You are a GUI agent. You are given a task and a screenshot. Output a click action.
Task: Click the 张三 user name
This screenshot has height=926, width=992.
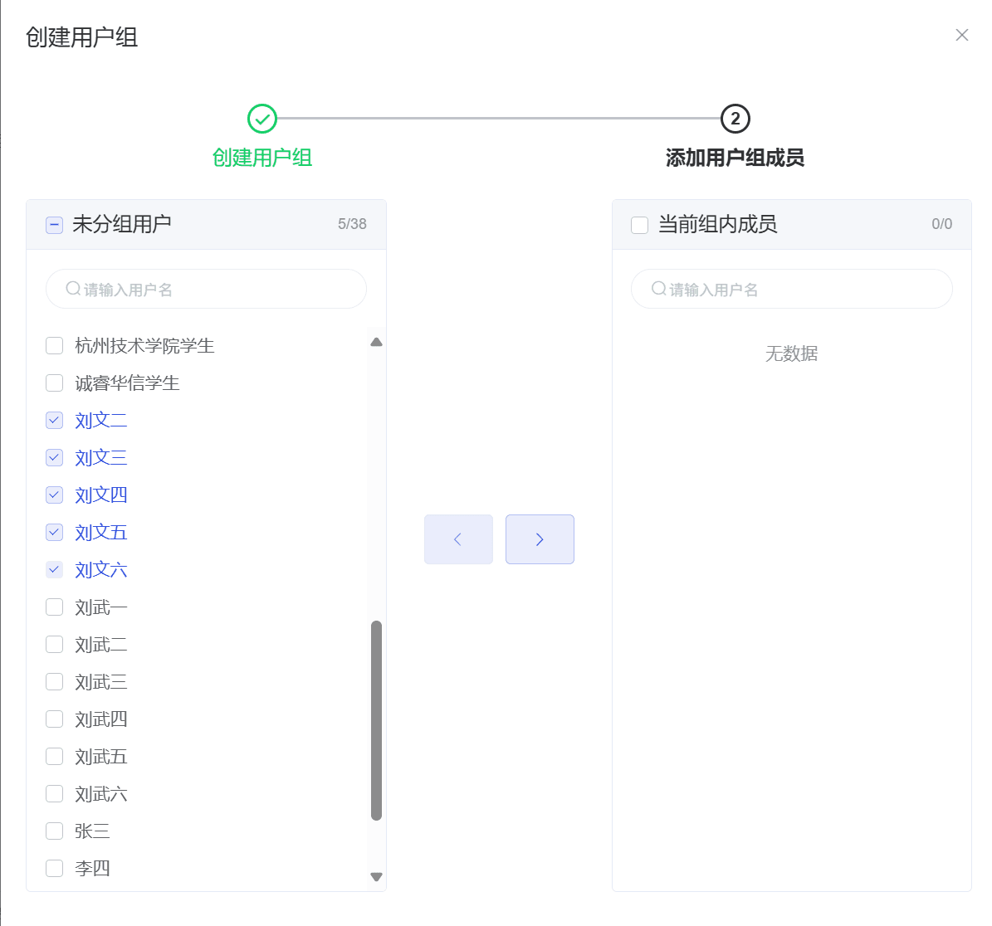click(92, 831)
